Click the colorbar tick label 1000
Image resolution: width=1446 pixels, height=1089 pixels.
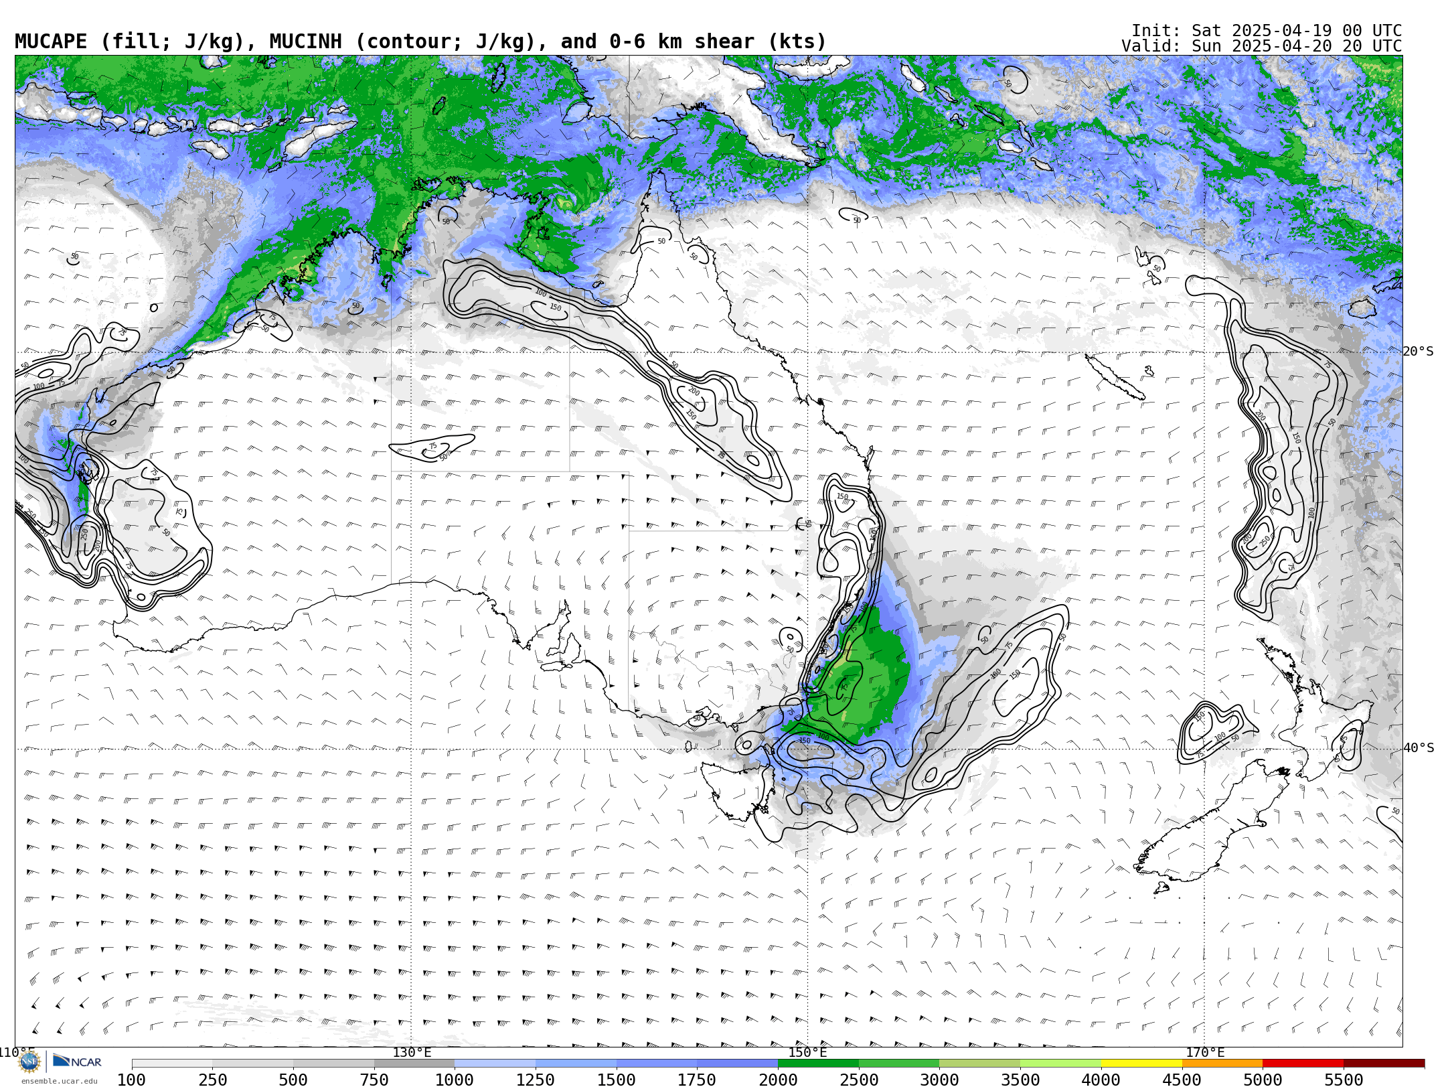click(x=455, y=1080)
